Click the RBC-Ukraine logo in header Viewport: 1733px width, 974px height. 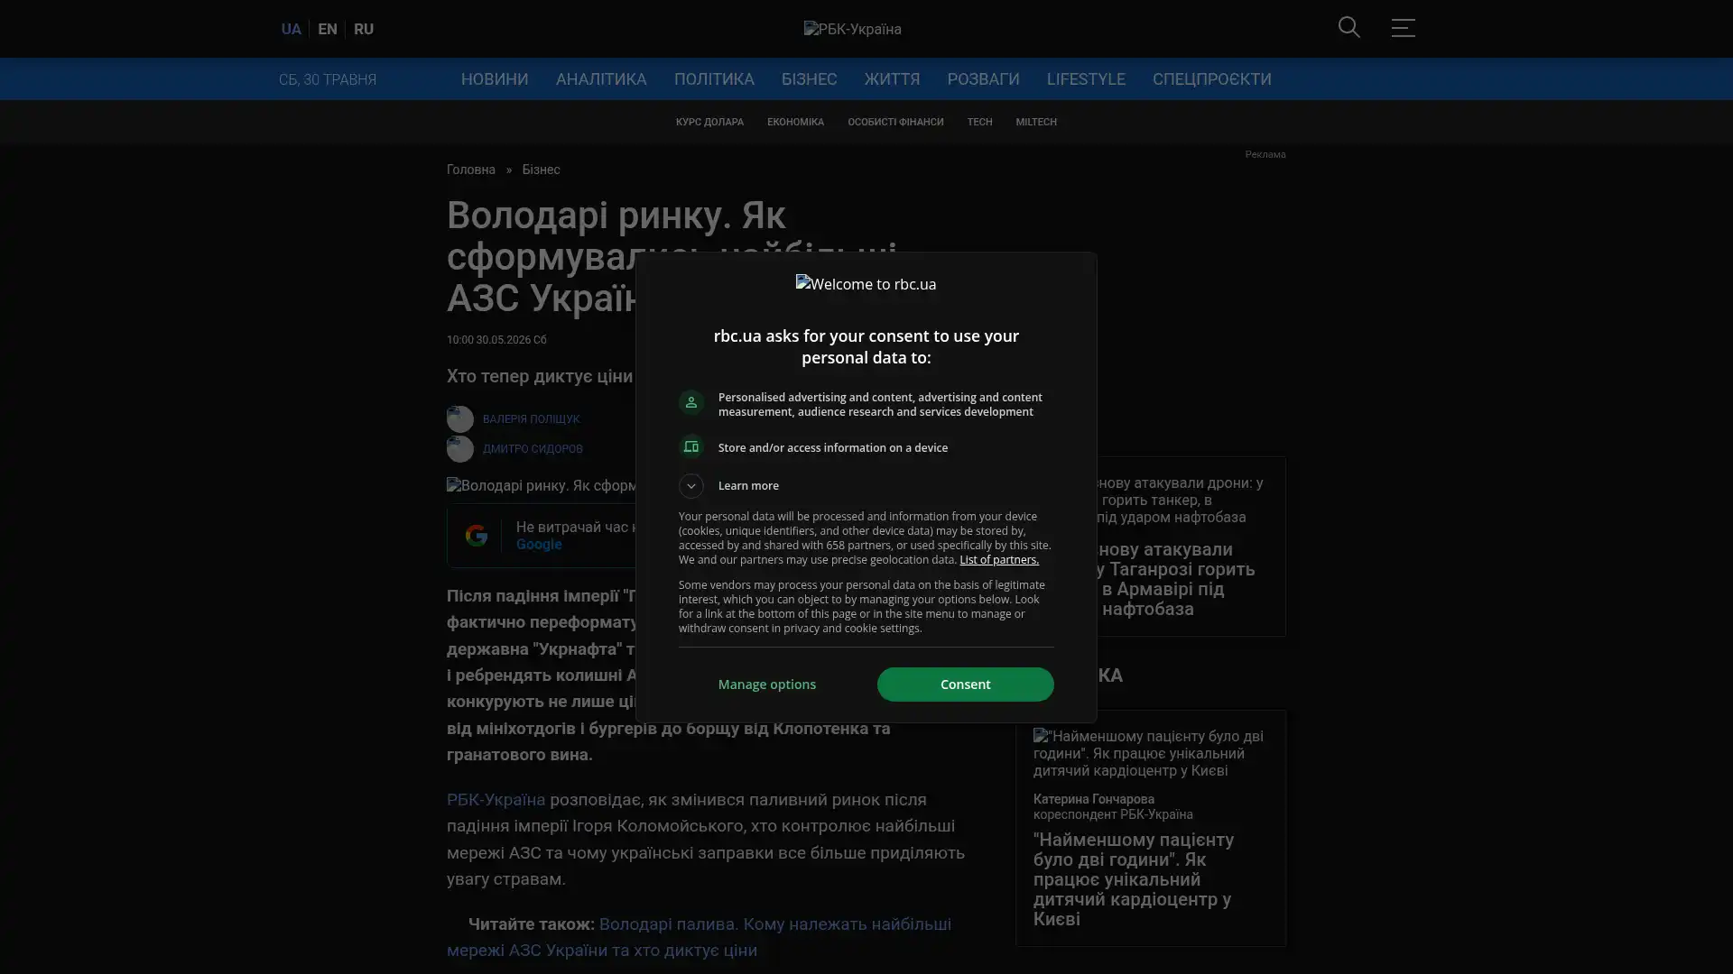(x=853, y=29)
